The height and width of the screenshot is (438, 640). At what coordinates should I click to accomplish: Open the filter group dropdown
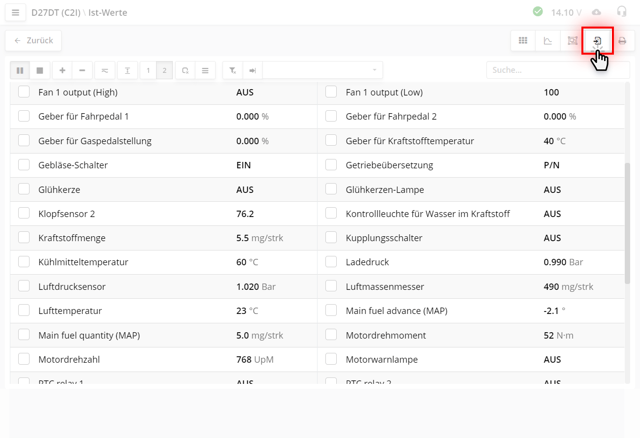pos(322,70)
